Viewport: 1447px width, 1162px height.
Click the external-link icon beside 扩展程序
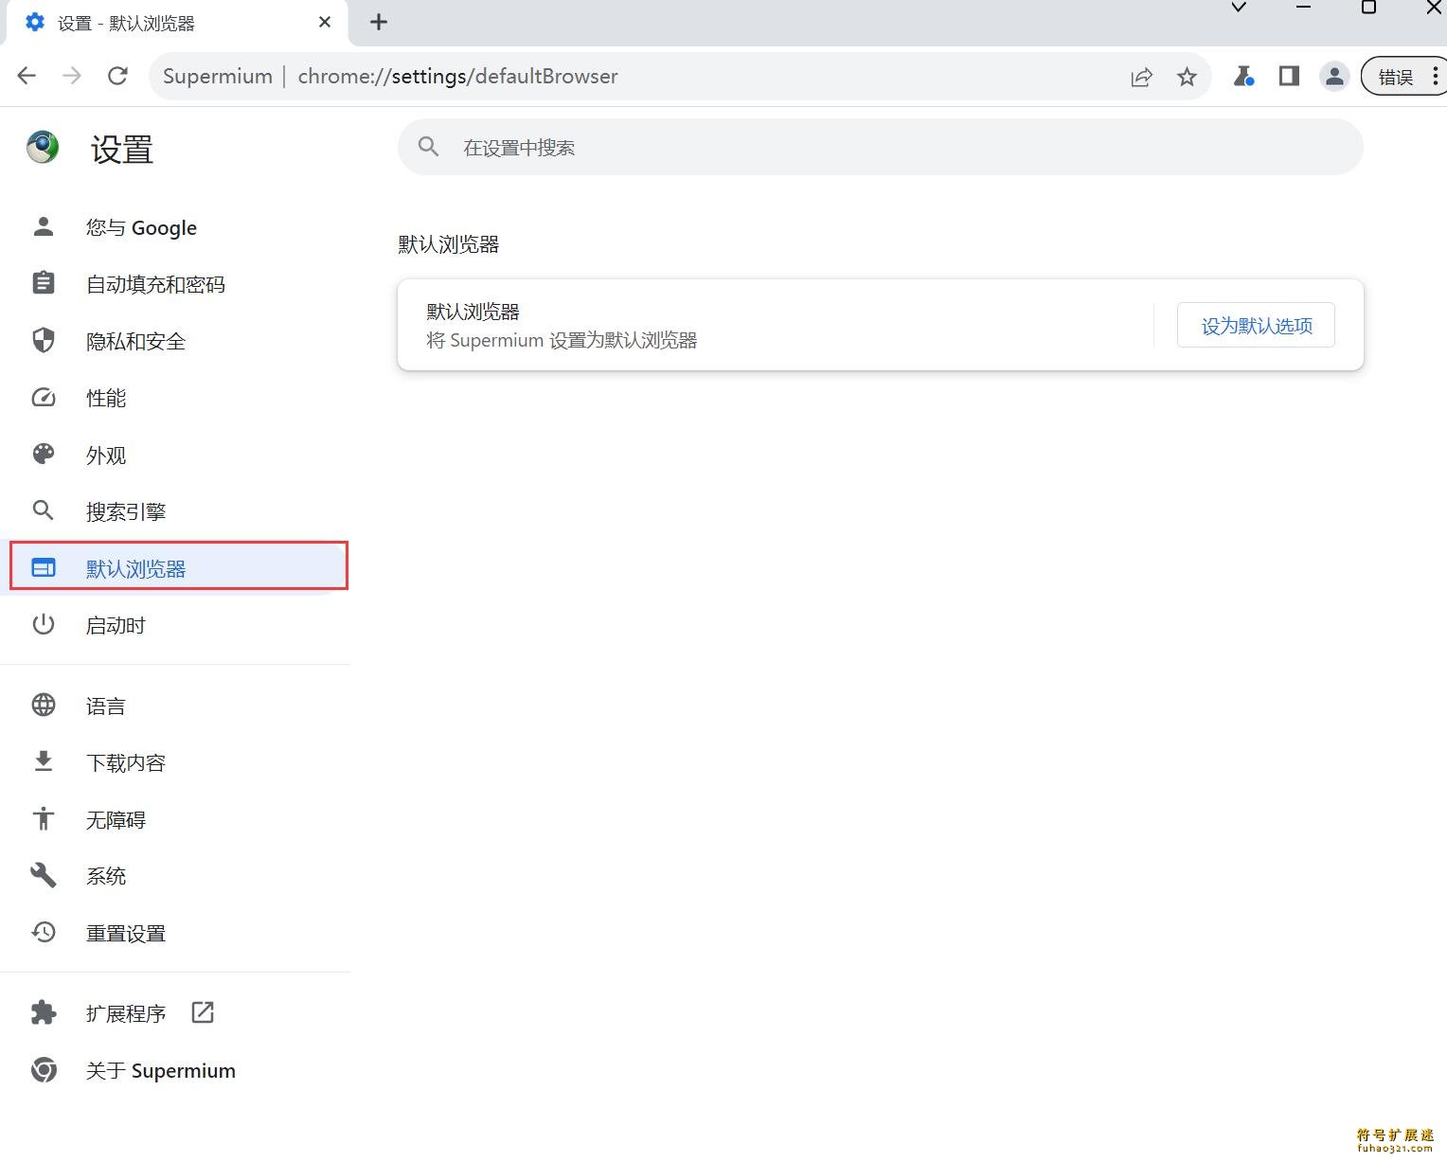(x=203, y=1012)
